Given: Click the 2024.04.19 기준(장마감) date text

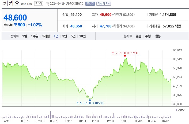Looking at the screenshot, I should 67,3.
